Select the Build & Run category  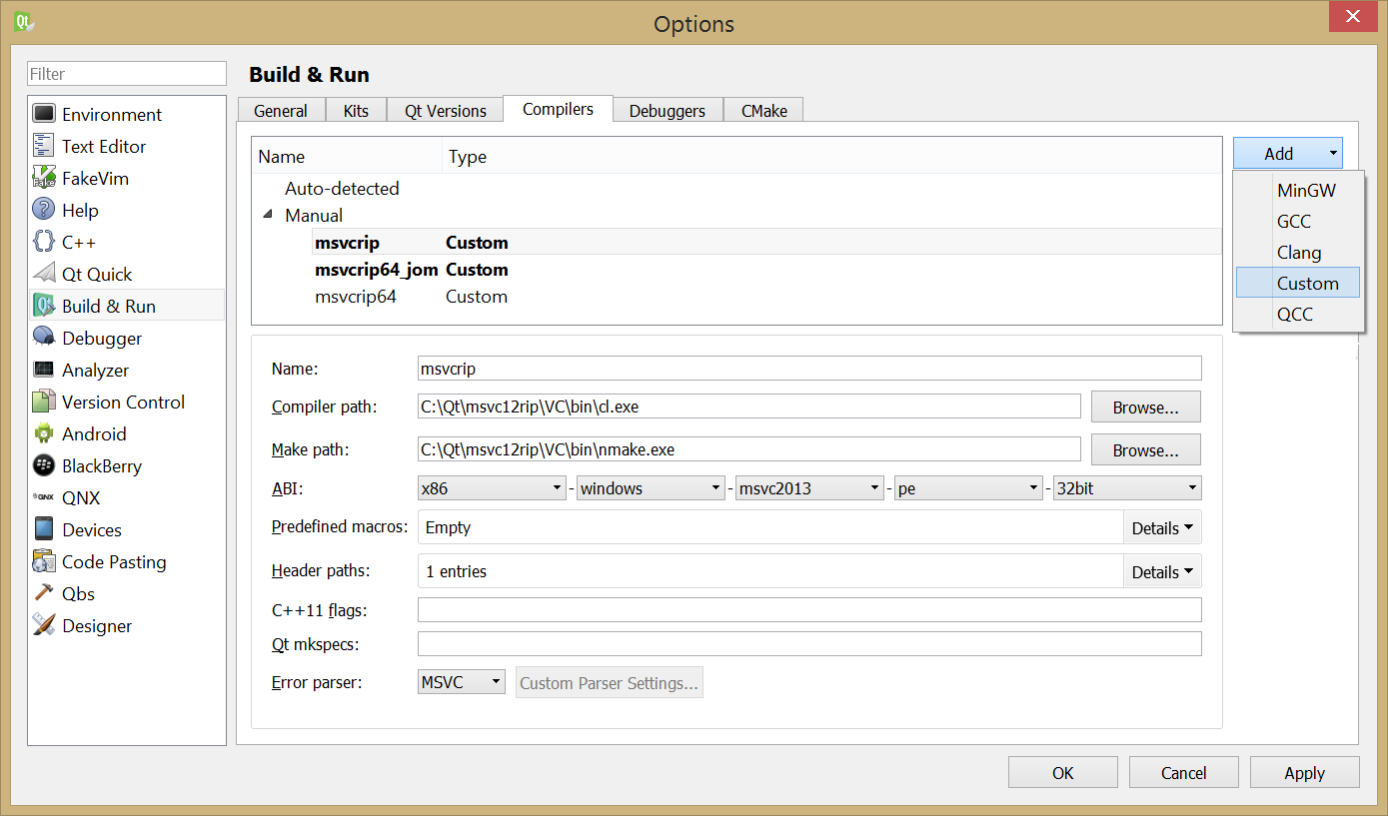pos(126,306)
